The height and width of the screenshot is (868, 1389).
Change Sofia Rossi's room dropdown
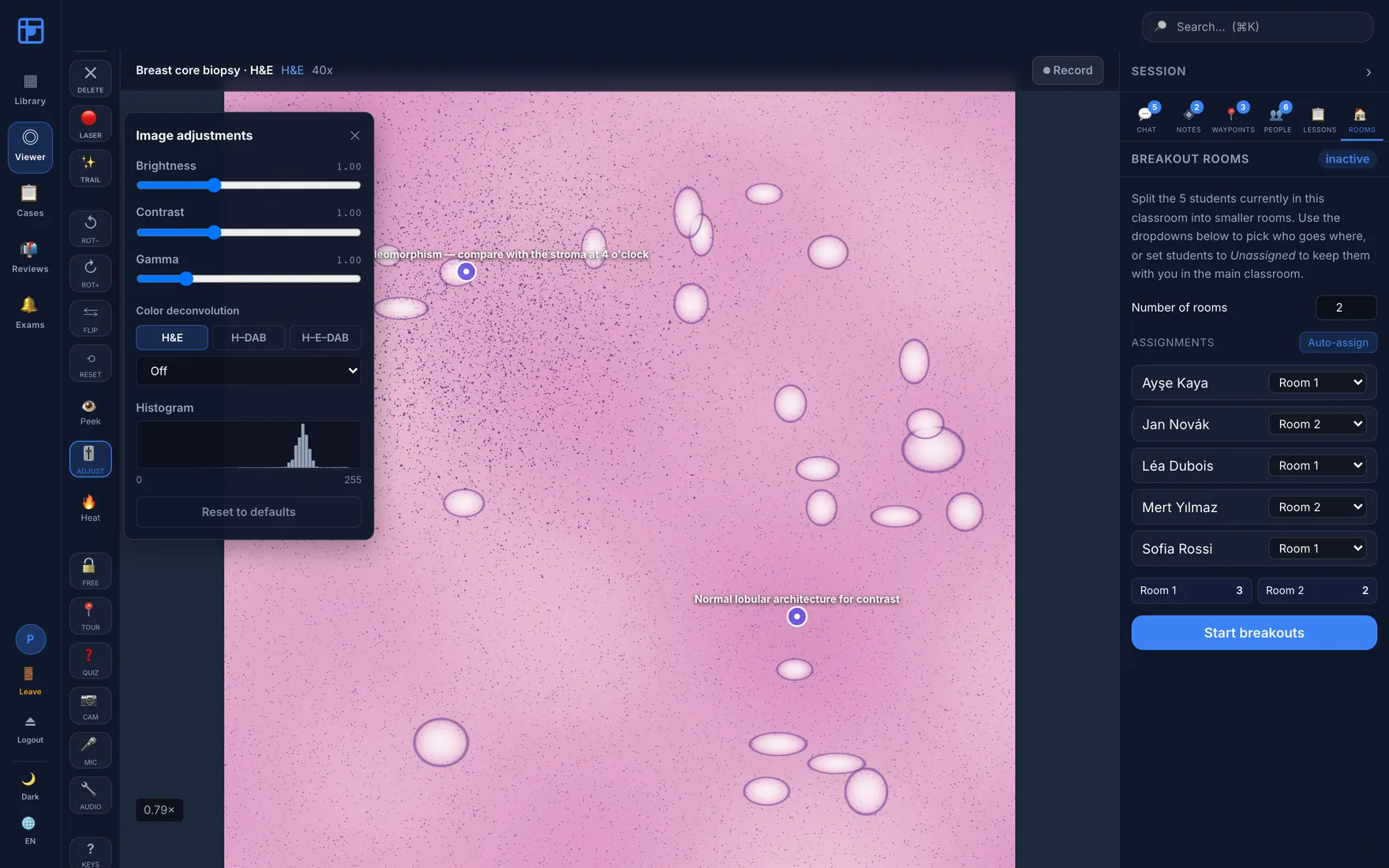1318,548
